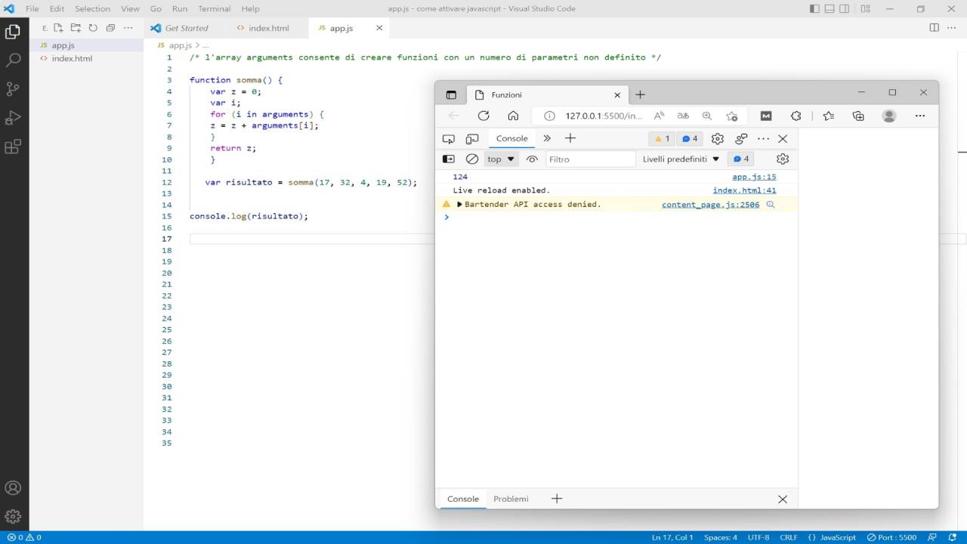
Task: Open the Terminal menu
Action: 214,8
